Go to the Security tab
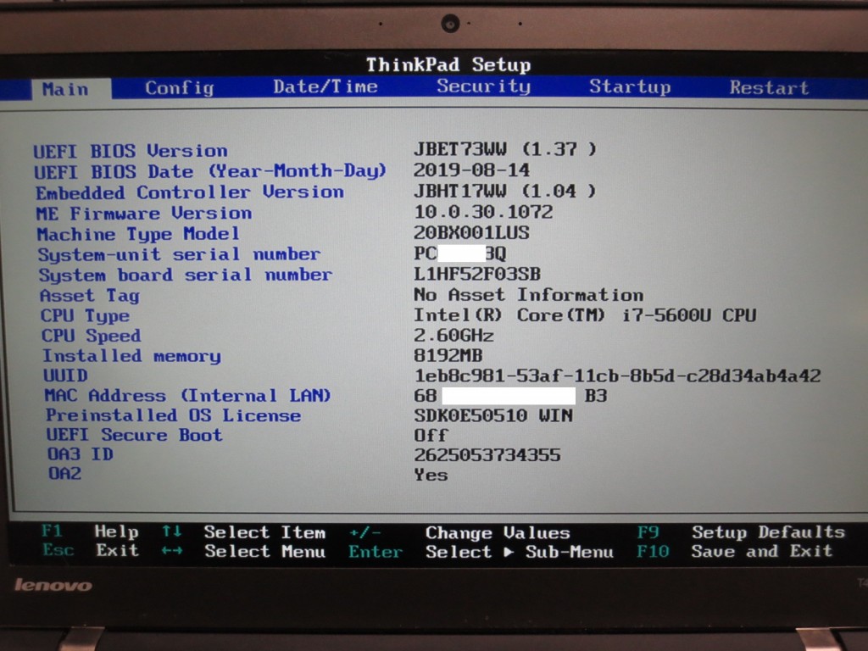This screenshot has height=651, width=868. (x=483, y=86)
